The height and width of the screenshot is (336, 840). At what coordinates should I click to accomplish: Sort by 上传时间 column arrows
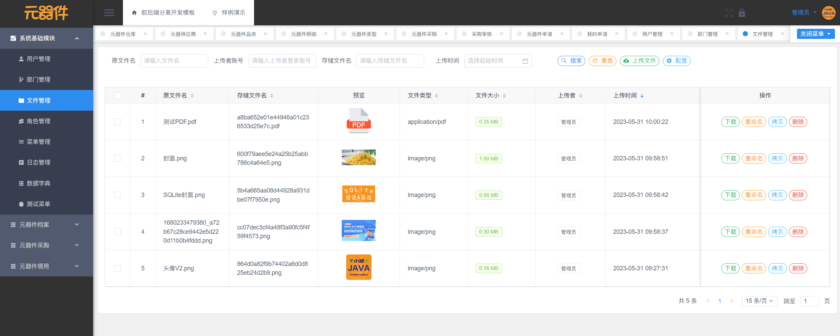tap(642, 96)
